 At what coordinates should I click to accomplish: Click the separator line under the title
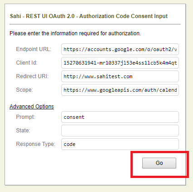tap(95, 24)
